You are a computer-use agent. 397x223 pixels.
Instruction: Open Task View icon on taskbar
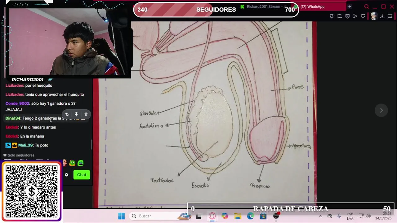(x=198, y=216)
